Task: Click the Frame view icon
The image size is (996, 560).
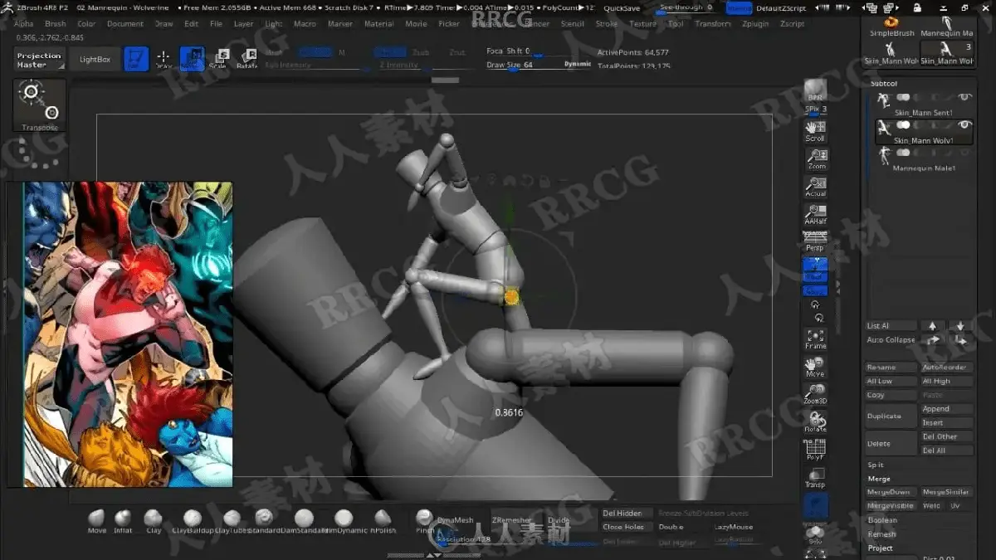Action: 816,338
